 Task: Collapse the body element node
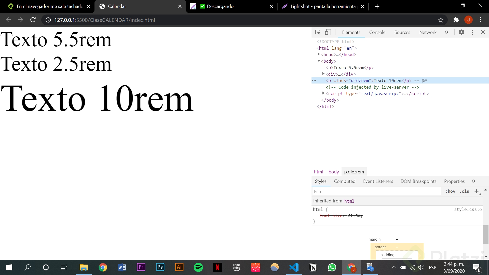[319, 61]
